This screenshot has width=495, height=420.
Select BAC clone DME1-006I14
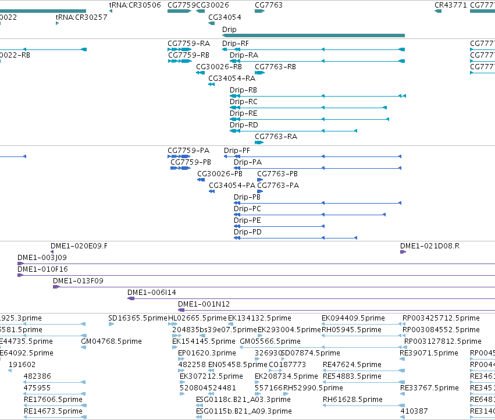311,298
